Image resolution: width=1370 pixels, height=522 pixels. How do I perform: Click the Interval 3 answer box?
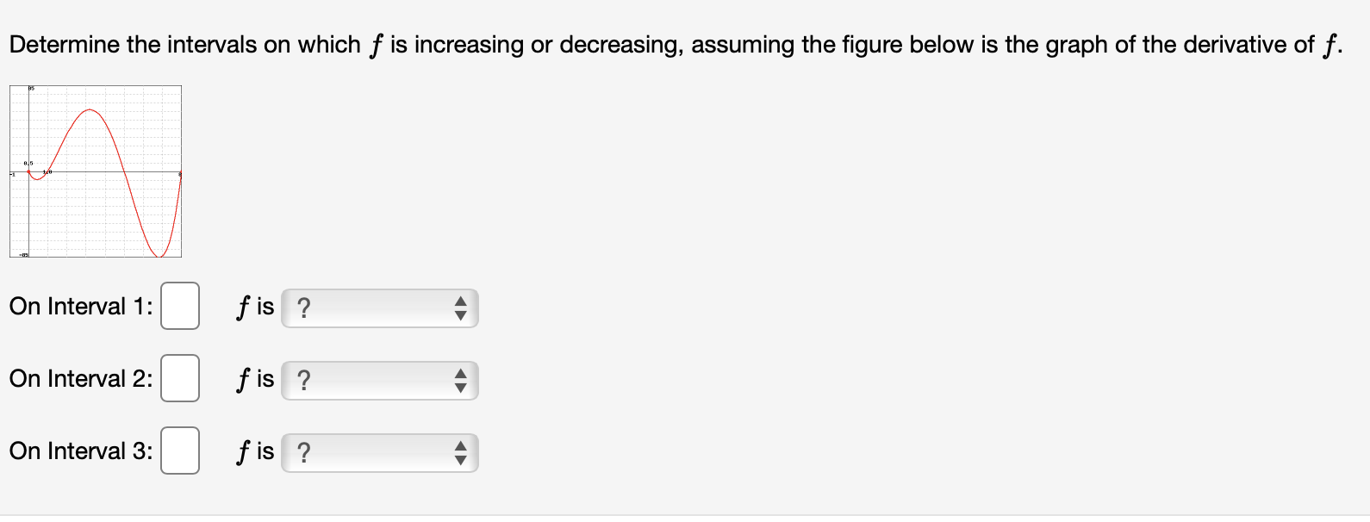point(178,451)
